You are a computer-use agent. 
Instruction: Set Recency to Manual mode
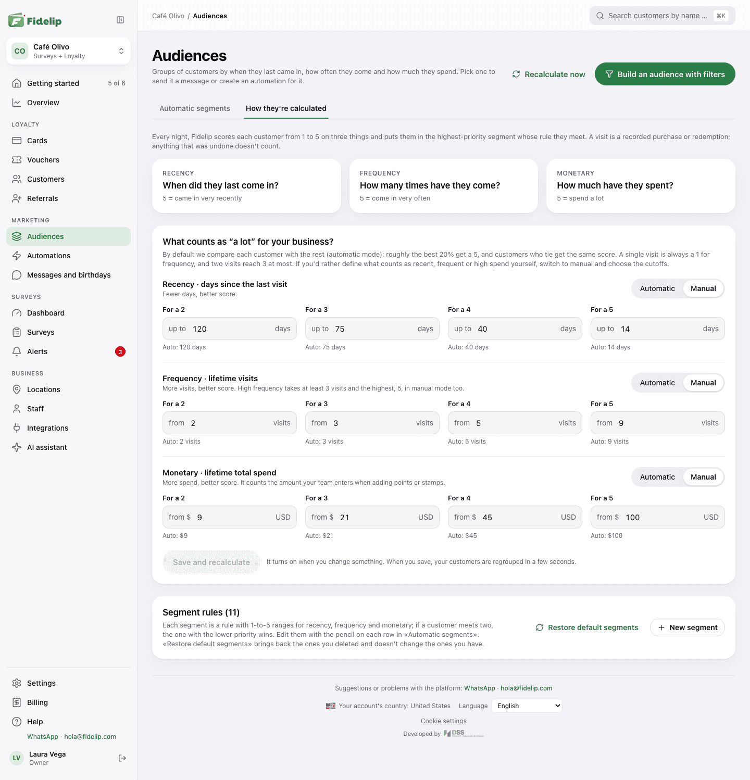703,288
